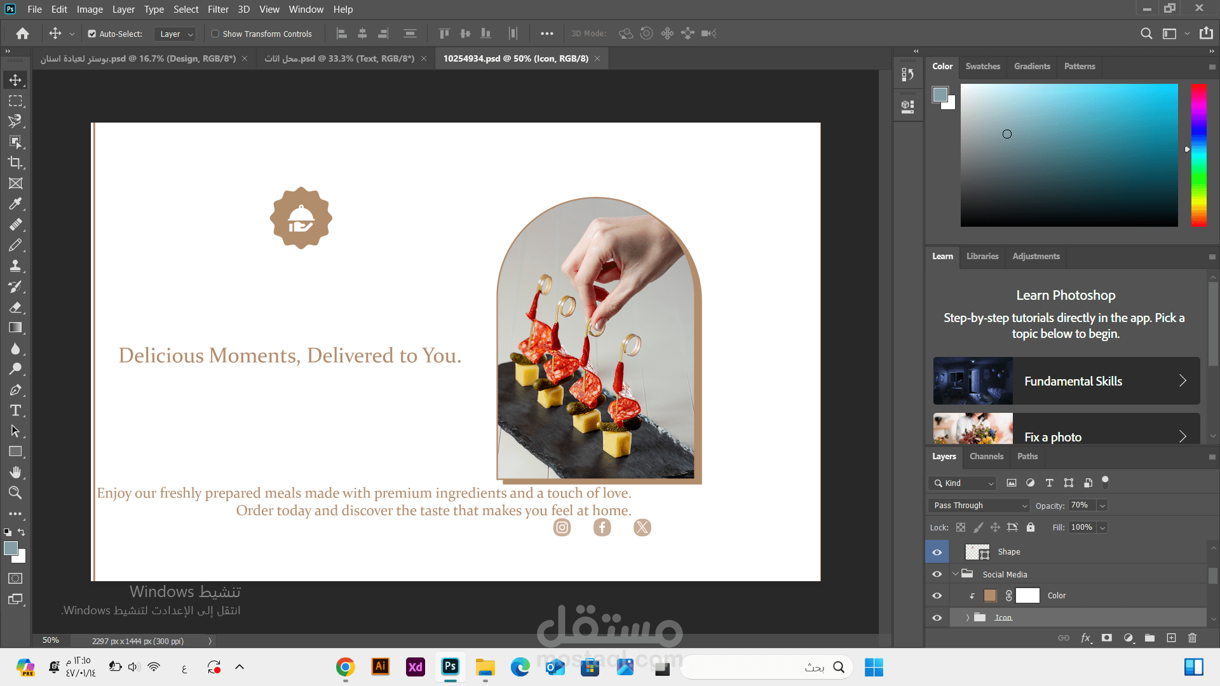
Task: Select the Healing Brush tool
Action: click(15, 225)
